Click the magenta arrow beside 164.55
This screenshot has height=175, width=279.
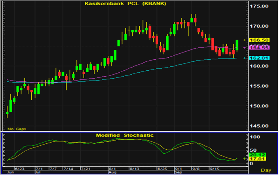(x=245, y=47)
